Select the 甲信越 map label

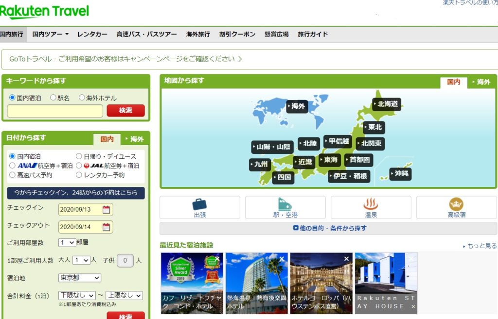(x=338, y=141)
